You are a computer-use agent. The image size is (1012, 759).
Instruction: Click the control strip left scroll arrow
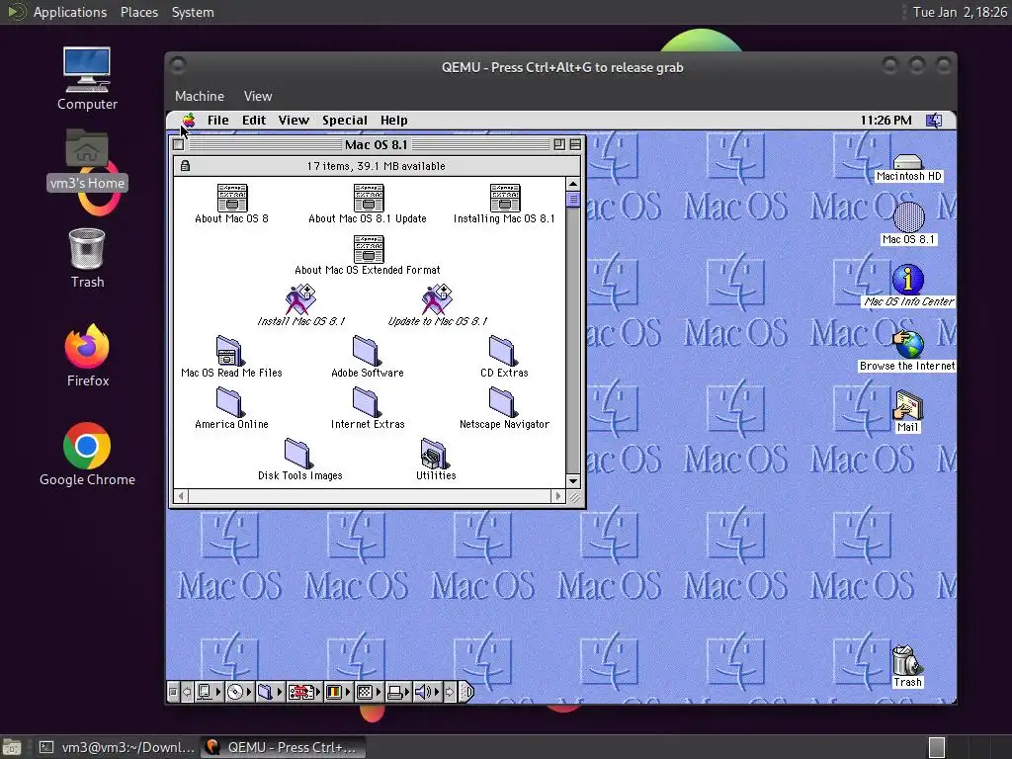tap(187, 693)
